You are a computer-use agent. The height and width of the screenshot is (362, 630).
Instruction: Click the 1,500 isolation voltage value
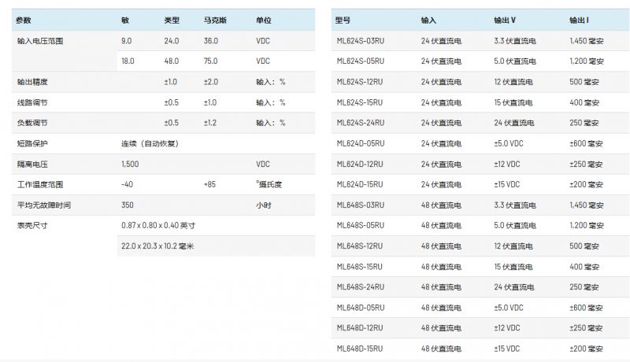[x=130, y=164]
